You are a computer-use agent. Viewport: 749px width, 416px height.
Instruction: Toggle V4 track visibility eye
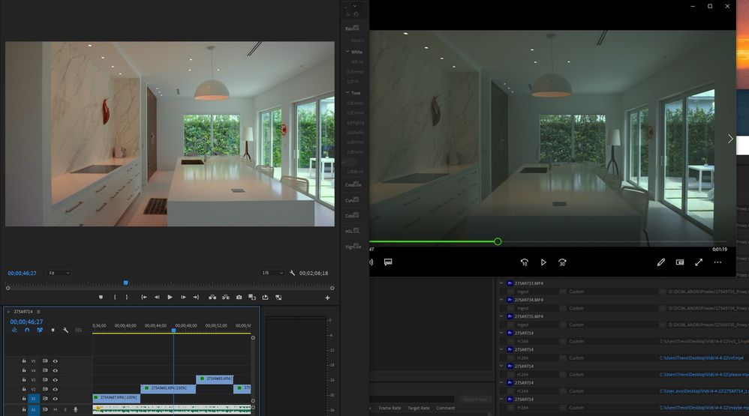coord(55,370)
